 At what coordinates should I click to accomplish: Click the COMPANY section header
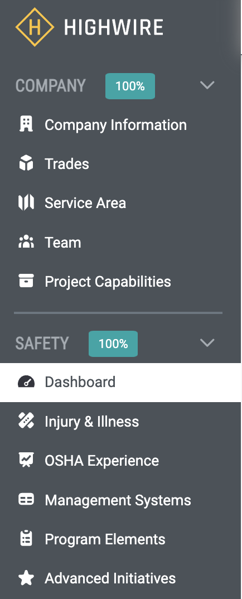click(x=50, y=85)
